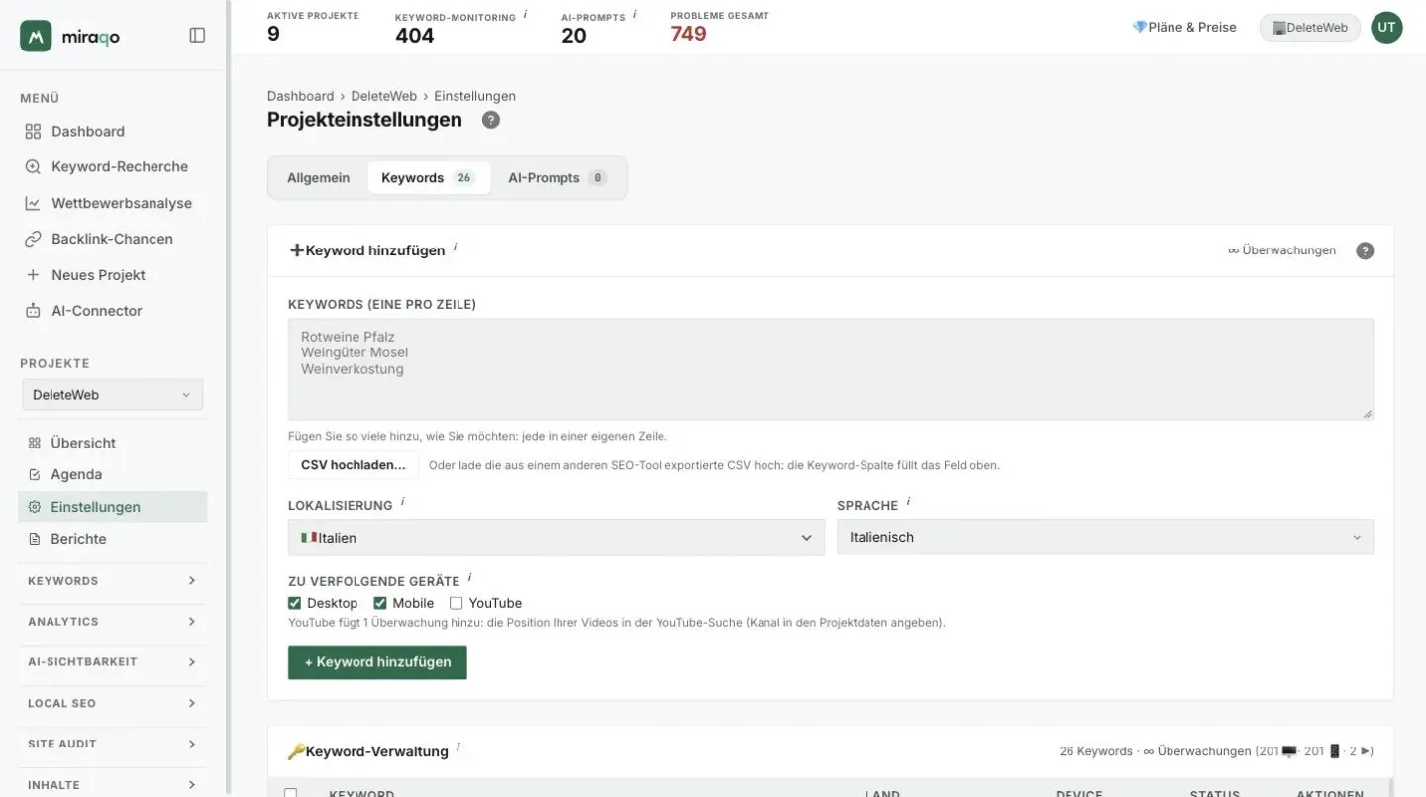Open the Lokalisierung country dropdown

coord(556,538)
